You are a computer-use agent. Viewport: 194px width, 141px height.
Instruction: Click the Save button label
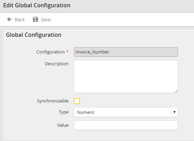point(46,20)
